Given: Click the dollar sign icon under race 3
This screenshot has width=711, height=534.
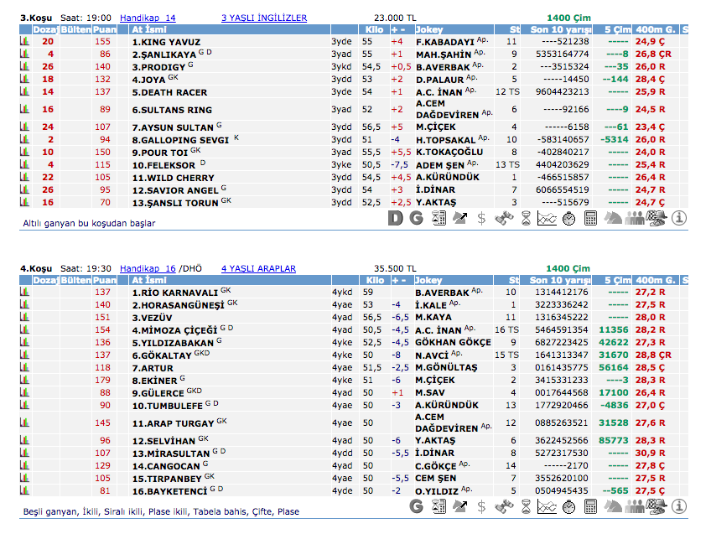Looking at the screenshot, I should point(481,219).
